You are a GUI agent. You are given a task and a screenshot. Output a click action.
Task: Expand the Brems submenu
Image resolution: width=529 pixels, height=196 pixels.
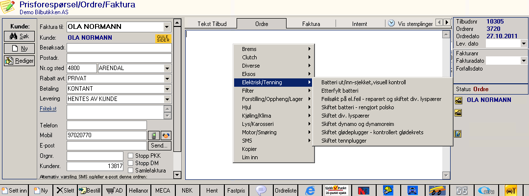pos(274,49)
